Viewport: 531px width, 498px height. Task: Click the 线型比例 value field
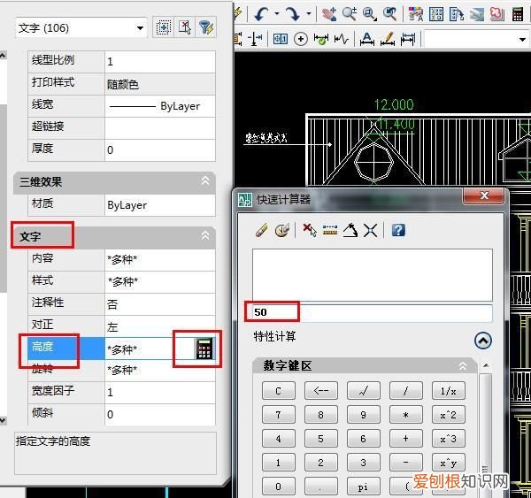pyautogui.click(x=160, y=62)
